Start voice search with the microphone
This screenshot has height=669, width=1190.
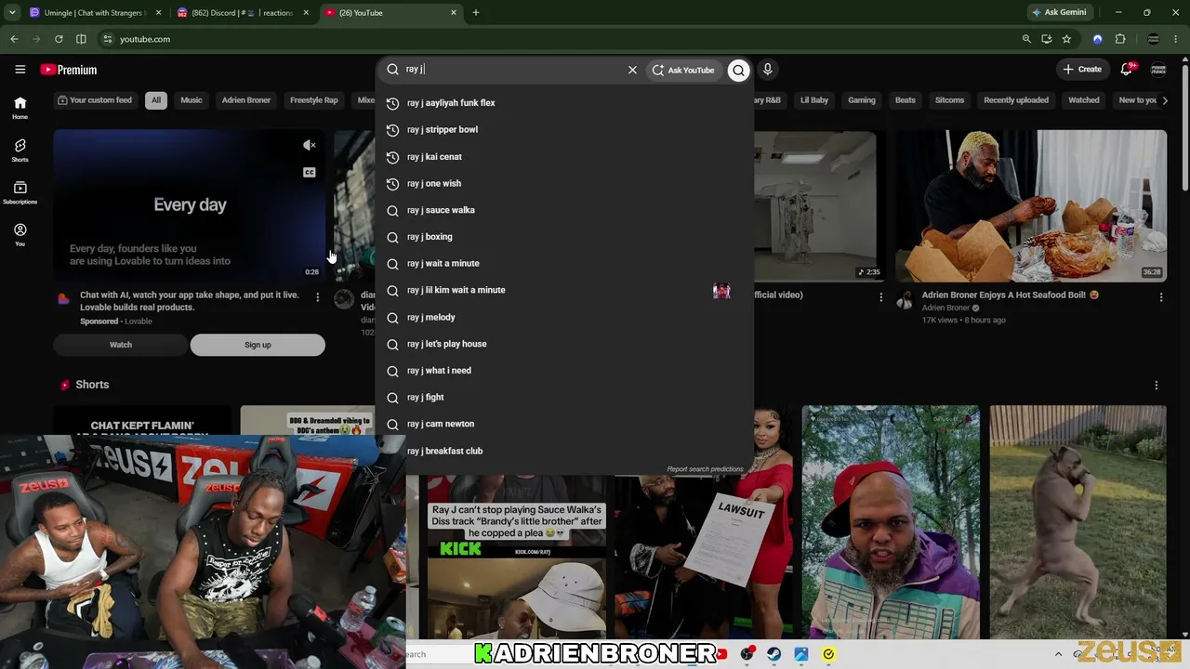click(x=767, y=70)
